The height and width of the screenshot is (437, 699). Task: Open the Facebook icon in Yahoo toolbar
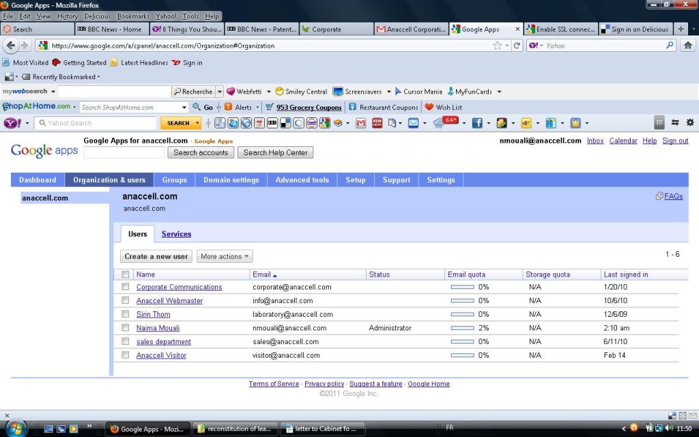pyautogui.click(x=477, y=123)
